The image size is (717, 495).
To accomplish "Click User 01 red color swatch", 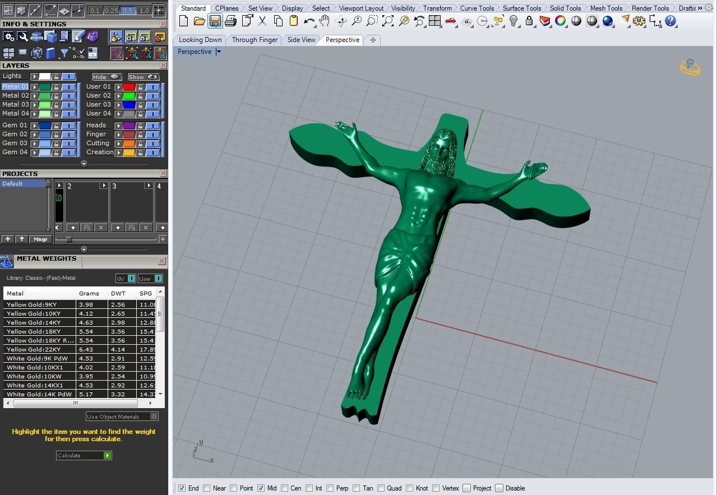I will click(x=129, y=87).
